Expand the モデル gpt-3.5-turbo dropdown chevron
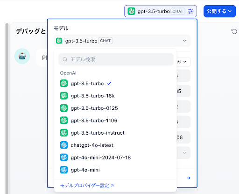The width and height of the screenshot is (239, 194). pos(184,41)
